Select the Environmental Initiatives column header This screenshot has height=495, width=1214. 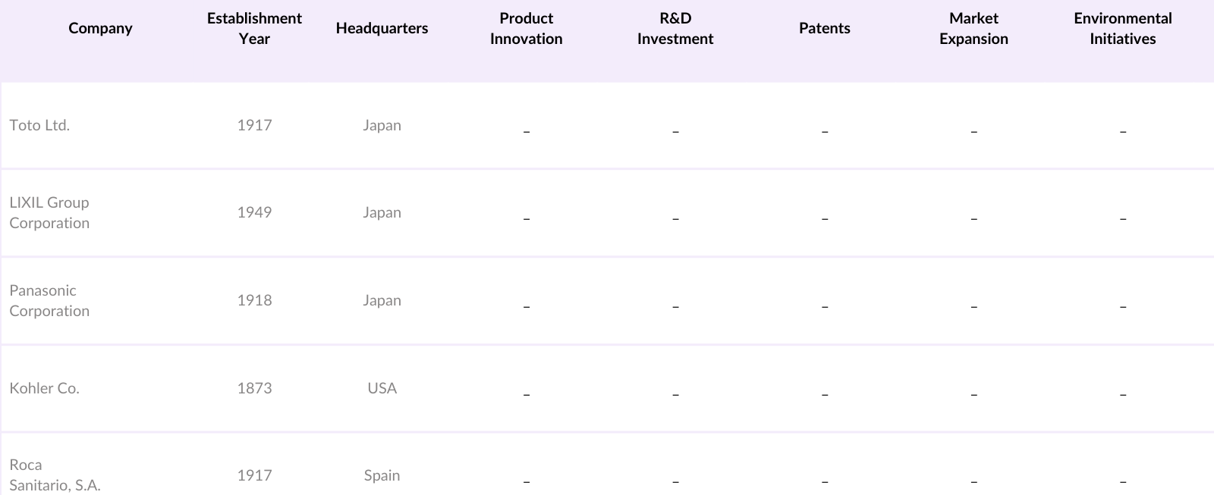click(x=1122, y=28)
